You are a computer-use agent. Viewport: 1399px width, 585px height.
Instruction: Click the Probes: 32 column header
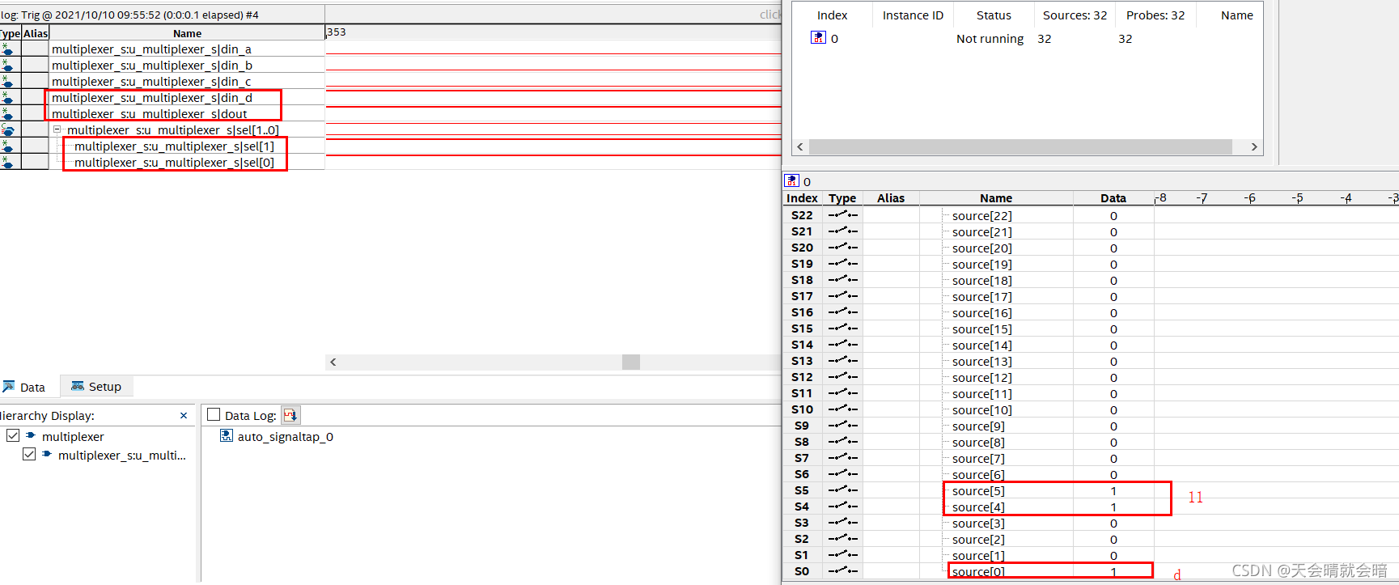[x=1155, y=15]
